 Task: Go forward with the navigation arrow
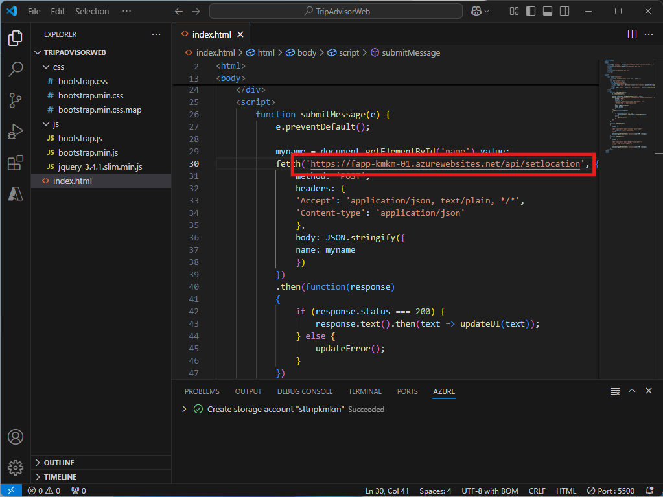pyautogui.click(x=196, y=12)
